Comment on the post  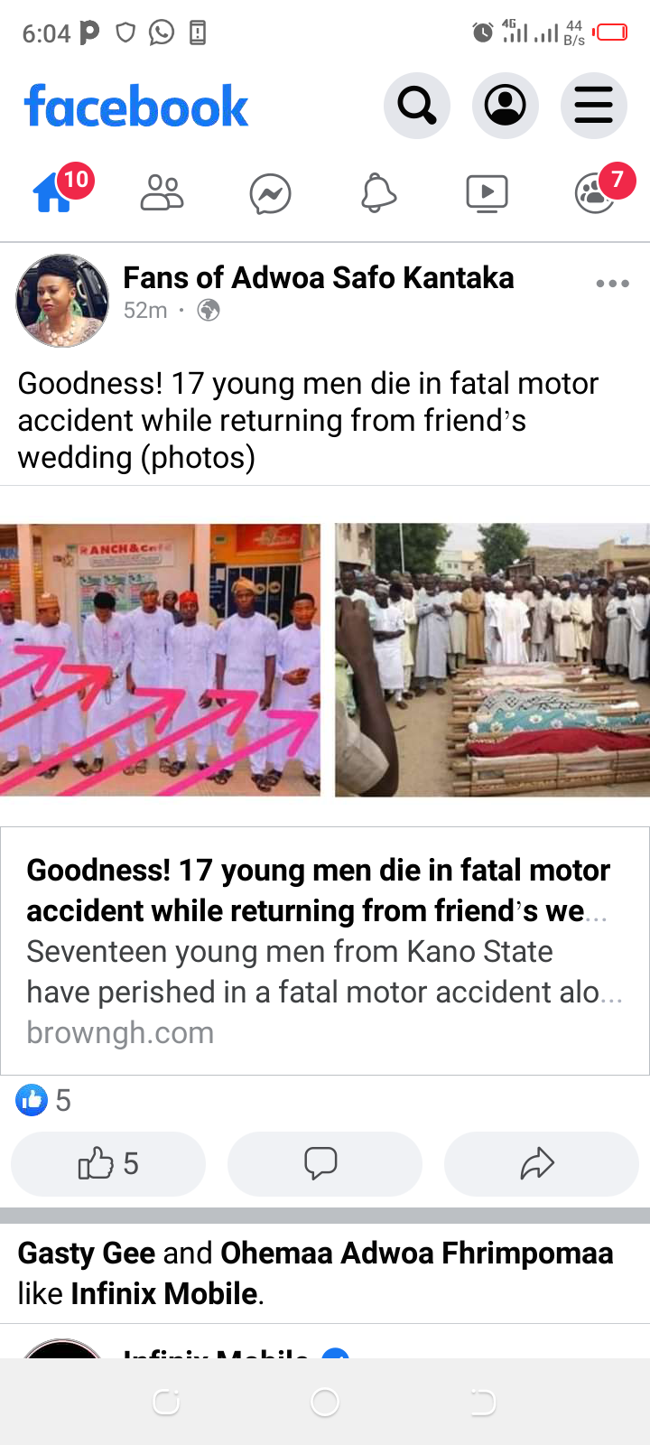point(325,1164)
